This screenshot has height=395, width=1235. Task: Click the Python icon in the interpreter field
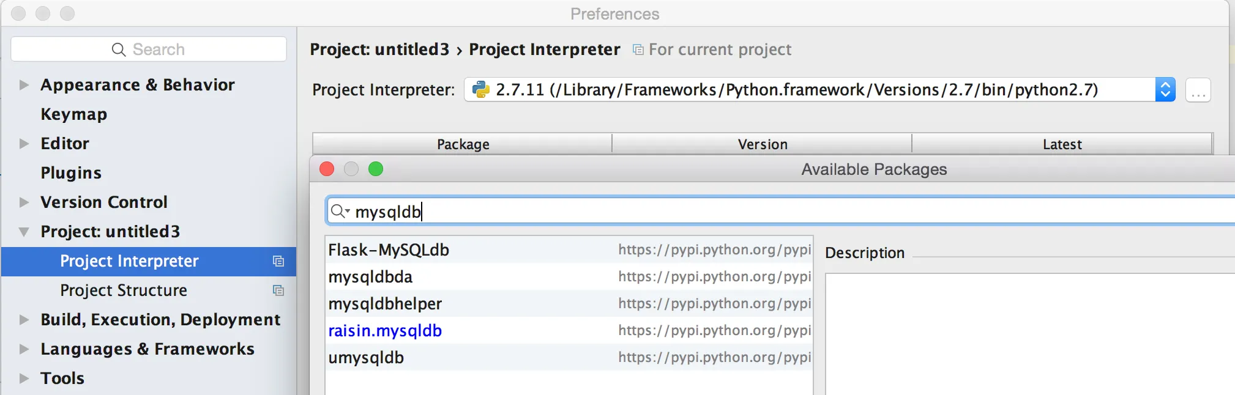(481, 90)
